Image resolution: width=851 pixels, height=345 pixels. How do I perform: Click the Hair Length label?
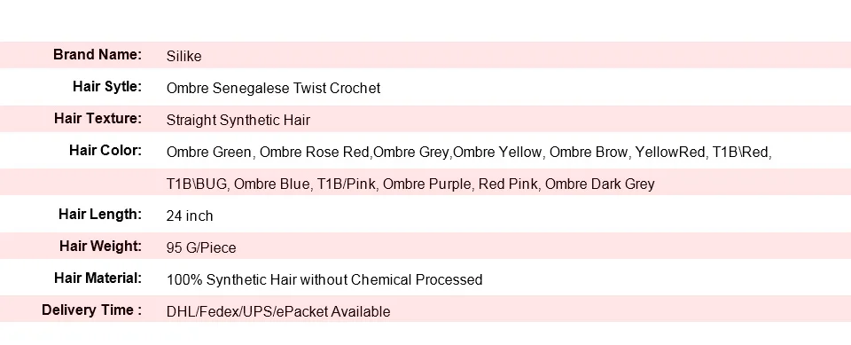[100, 214]
